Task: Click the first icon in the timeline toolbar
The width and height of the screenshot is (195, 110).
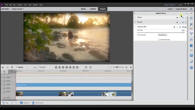Action: tap(3, 67)
